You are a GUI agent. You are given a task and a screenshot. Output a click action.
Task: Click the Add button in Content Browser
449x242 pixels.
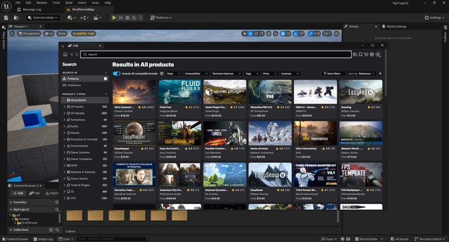[18, 193]
